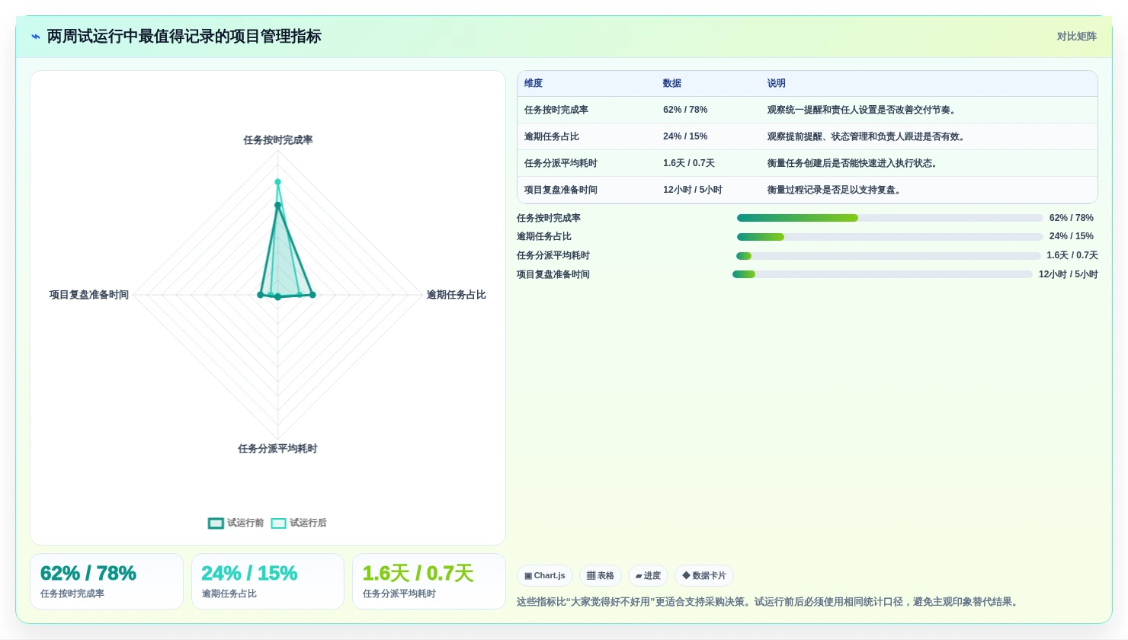Click the Chart.js tag chip
Viewport: 1128px width, 640px height.
pyautogui.click(x=545, y=576)
